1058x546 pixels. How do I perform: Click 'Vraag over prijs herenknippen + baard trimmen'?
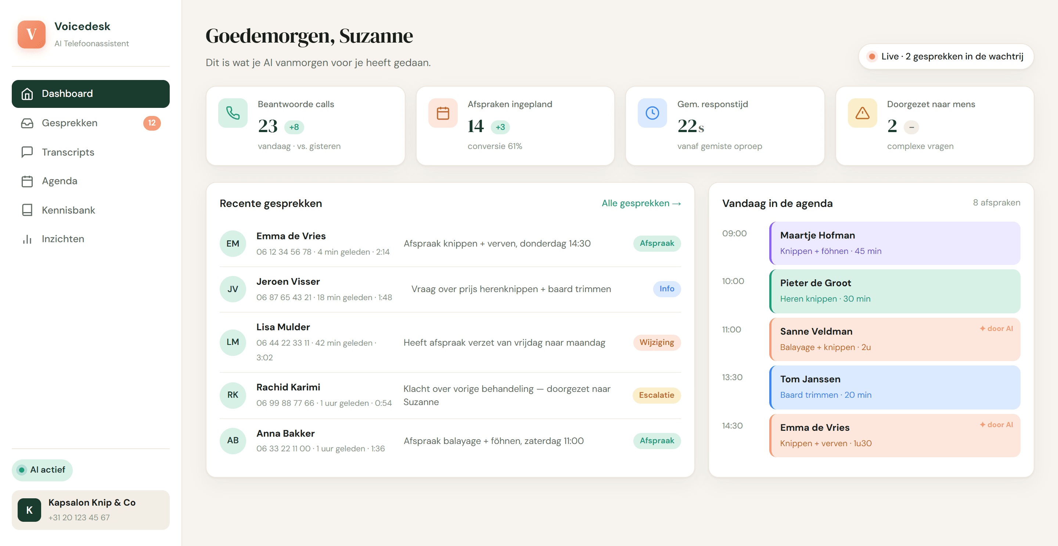[511, 289]
